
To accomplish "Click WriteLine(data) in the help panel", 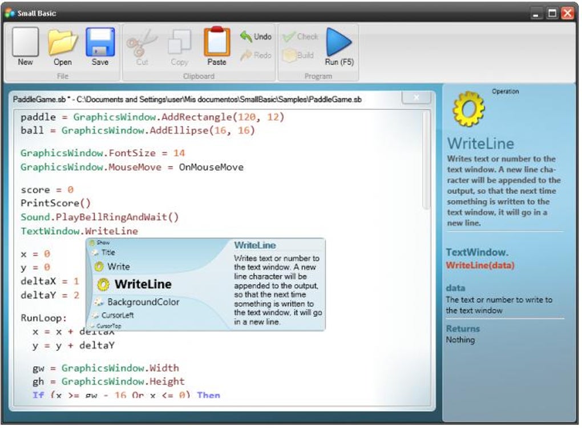I will pyautogui.click(x=480, y=265).
